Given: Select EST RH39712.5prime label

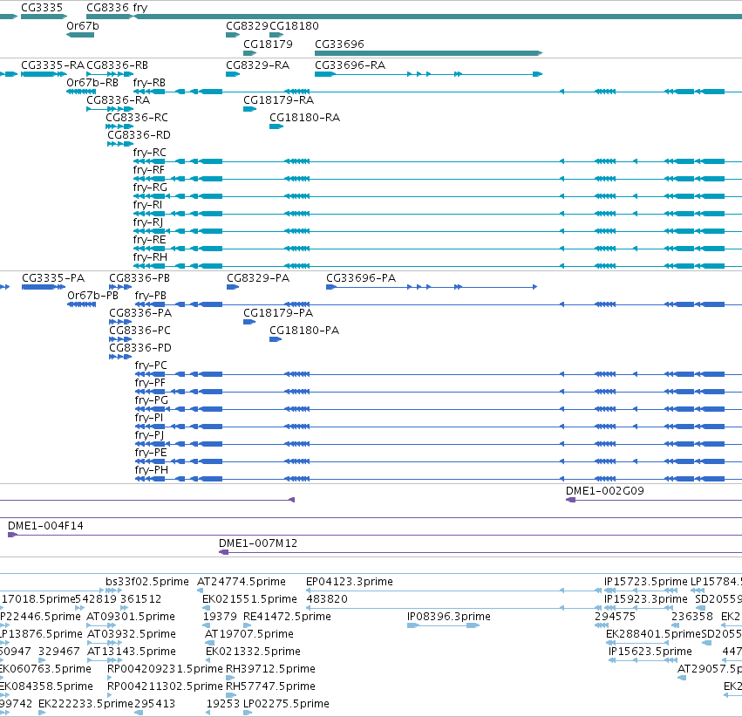Looking at the screenshot, I should (x=270, y=669).
